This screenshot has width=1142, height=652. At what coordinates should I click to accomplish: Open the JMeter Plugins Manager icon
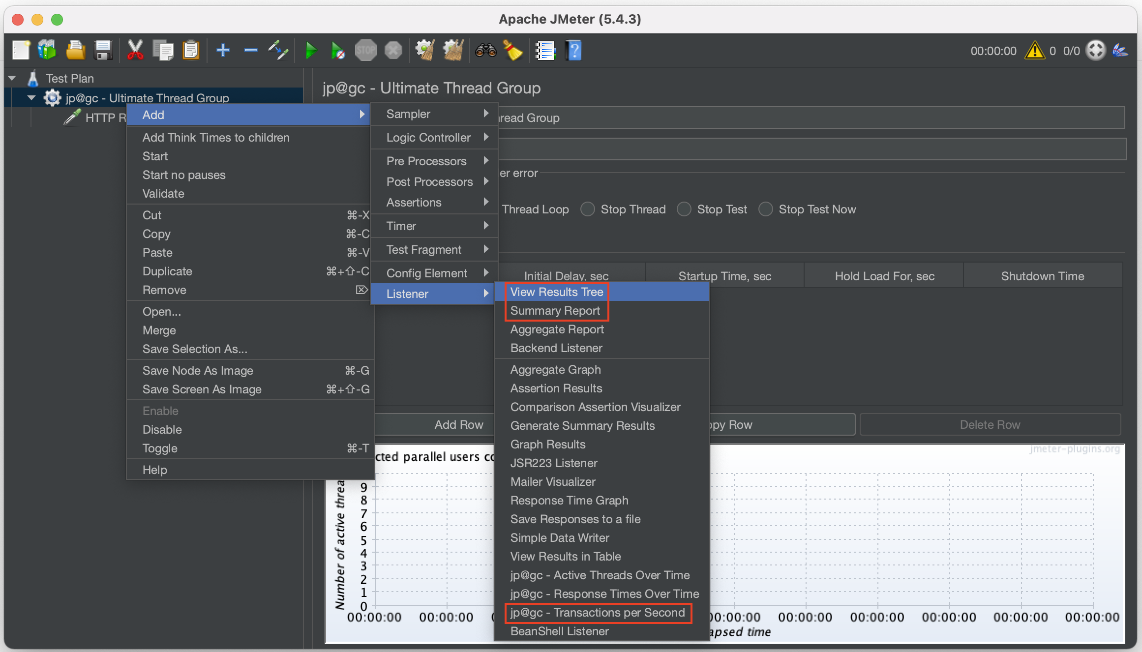(1121, 50)
